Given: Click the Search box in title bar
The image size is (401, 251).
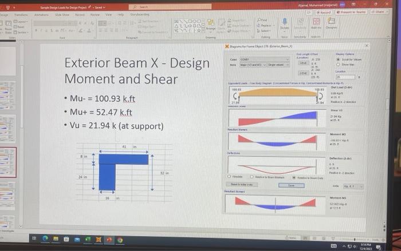Looking at the screenshot, I should [170, 7].
